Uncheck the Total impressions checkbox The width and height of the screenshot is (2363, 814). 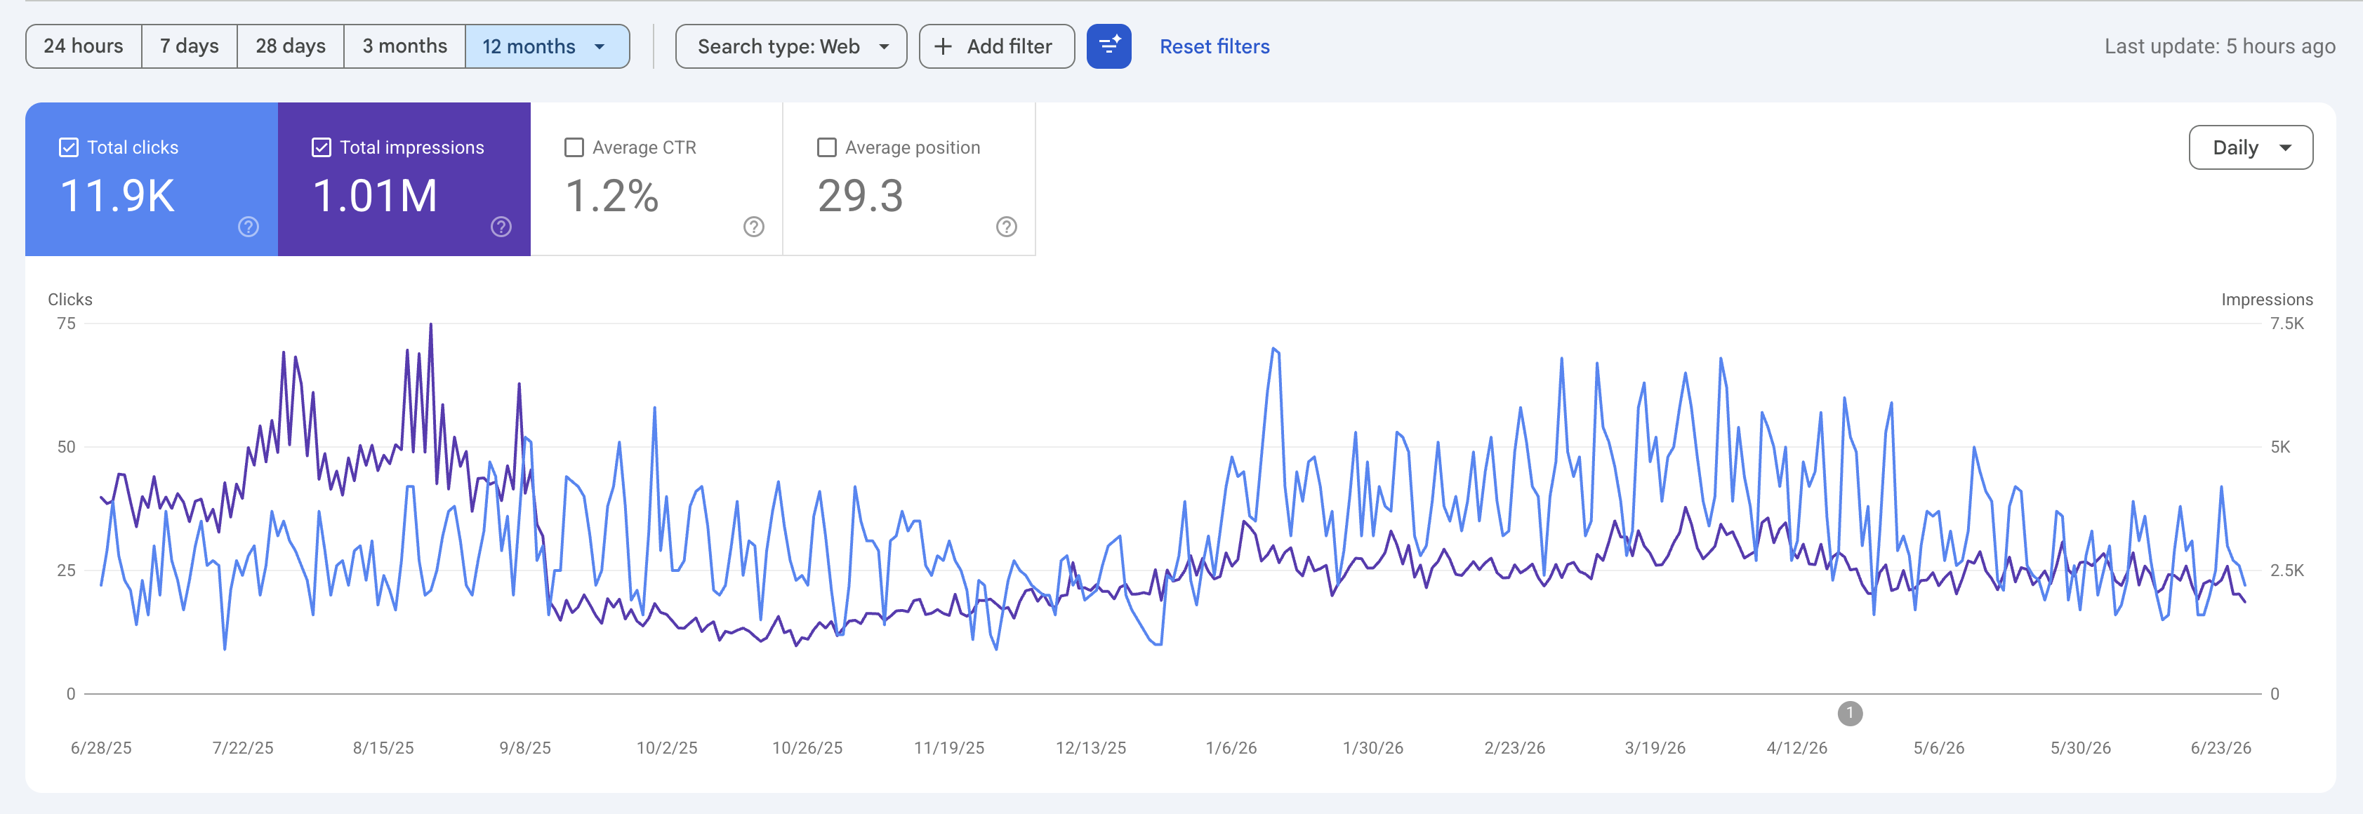[321, 147]
